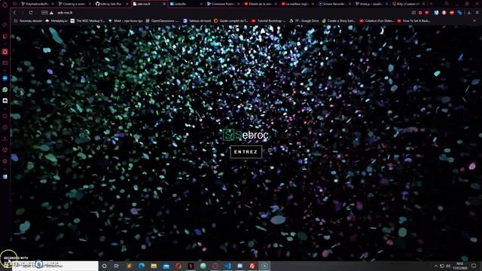Open the translate extension icon
The height and width of the screenshot is (271, 482).
459,13
